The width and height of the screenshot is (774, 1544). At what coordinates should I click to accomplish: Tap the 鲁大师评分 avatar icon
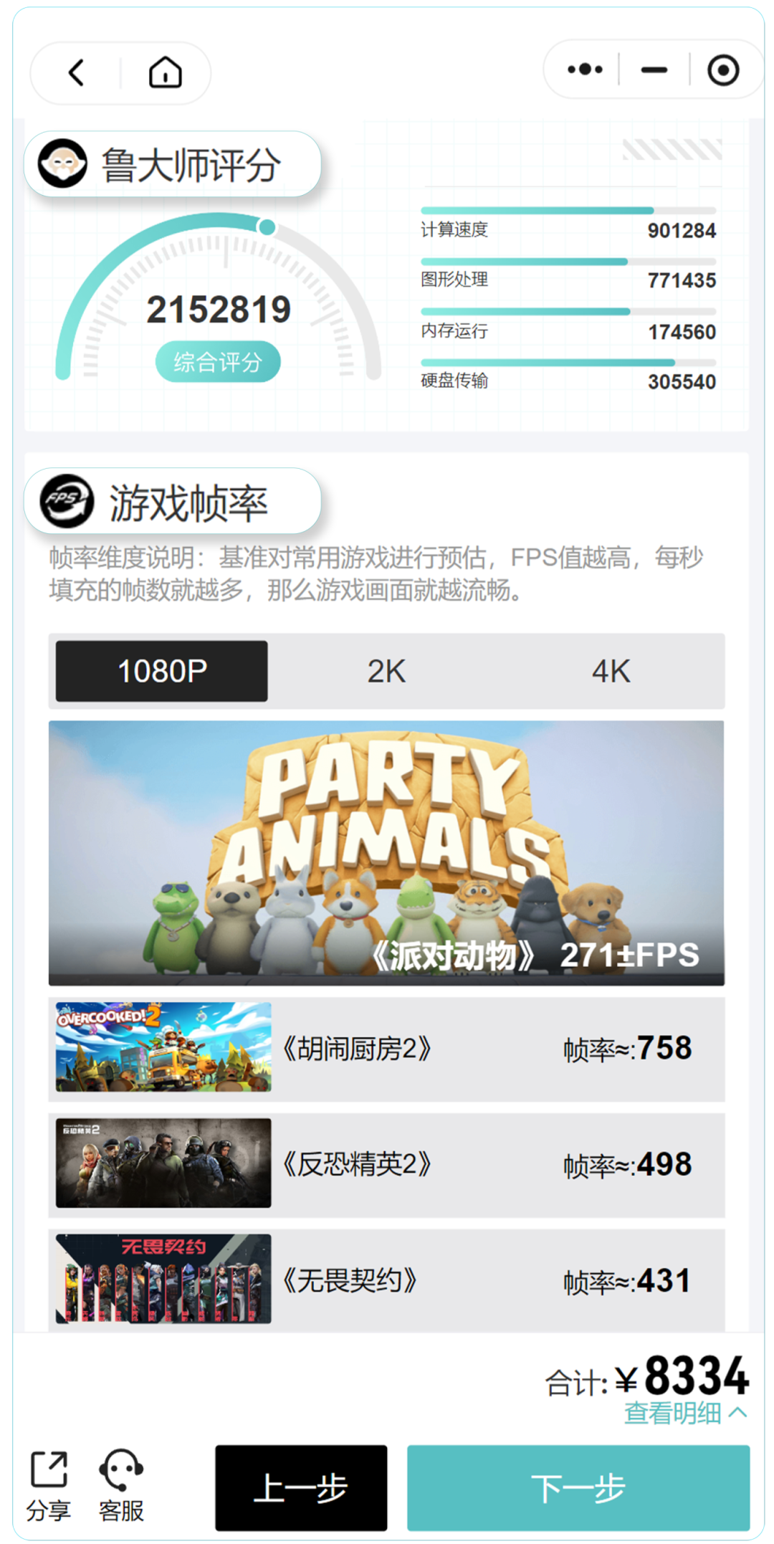pyautogui.click(x=62, y=163)
